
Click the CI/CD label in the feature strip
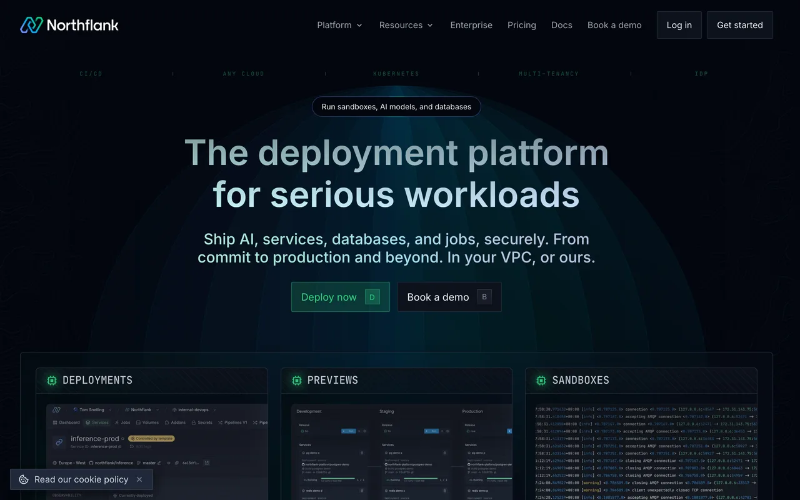click(91, 74)
